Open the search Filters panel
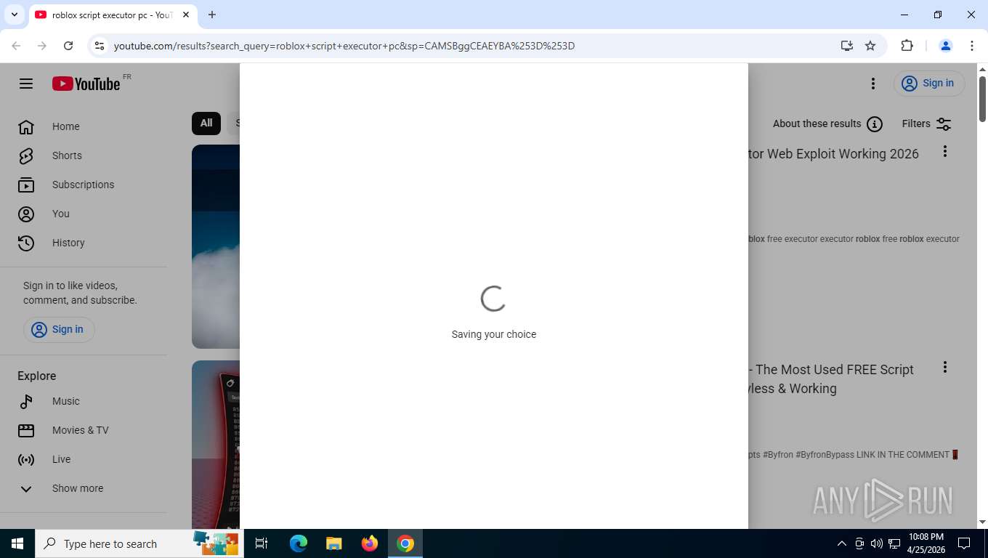Screen dimensions: 988x558 [926, 124]
